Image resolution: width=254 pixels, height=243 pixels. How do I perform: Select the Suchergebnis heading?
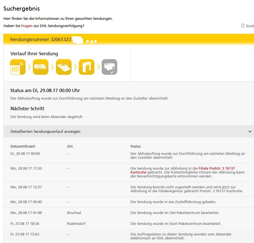(21, 9)
